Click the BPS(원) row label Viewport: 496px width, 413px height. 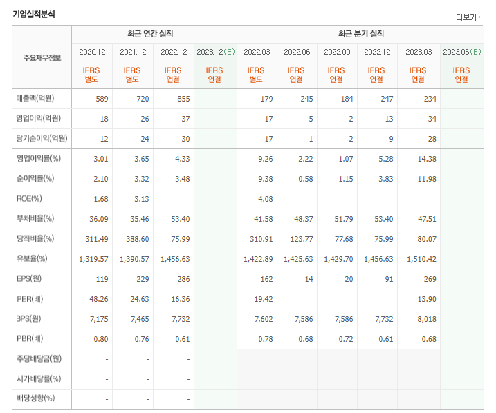coord(28,318)
